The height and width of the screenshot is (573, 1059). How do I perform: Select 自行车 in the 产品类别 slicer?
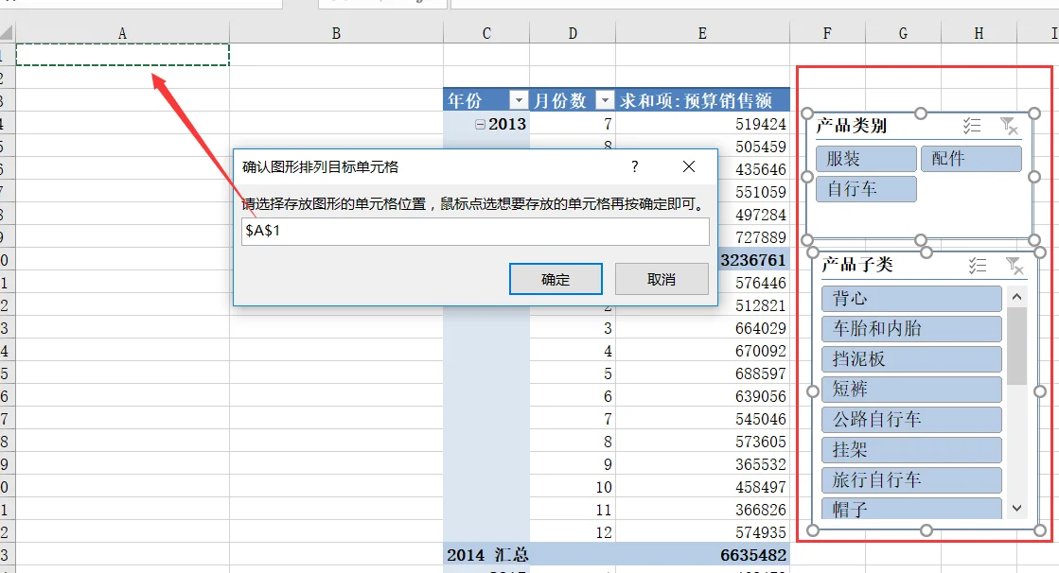coord(866,189)
